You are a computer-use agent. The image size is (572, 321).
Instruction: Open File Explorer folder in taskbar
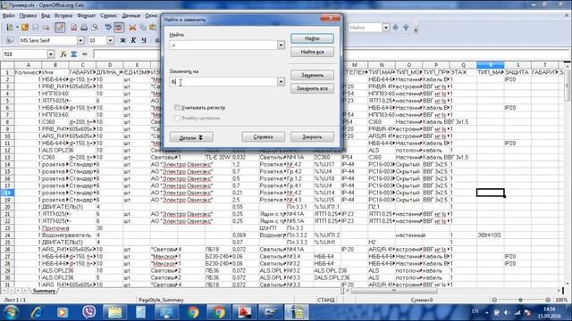point(114,312)
